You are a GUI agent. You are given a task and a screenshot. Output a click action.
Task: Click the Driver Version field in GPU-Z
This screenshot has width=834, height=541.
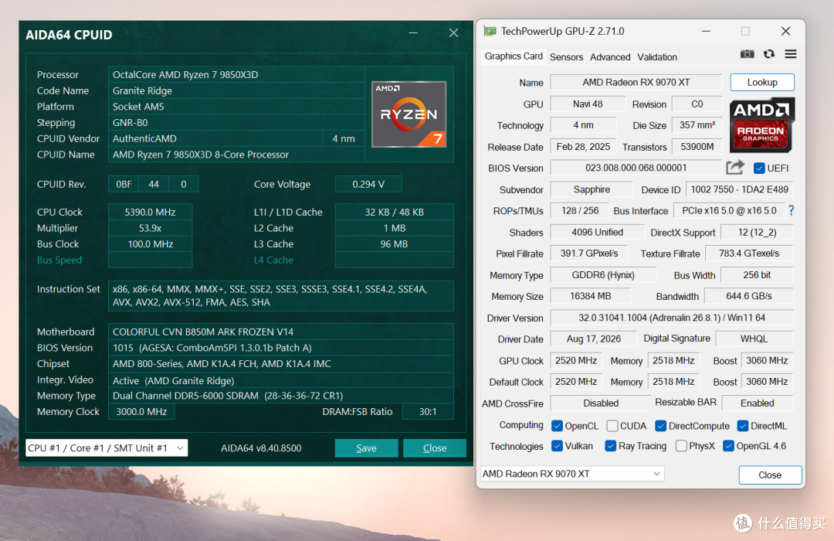672,318
